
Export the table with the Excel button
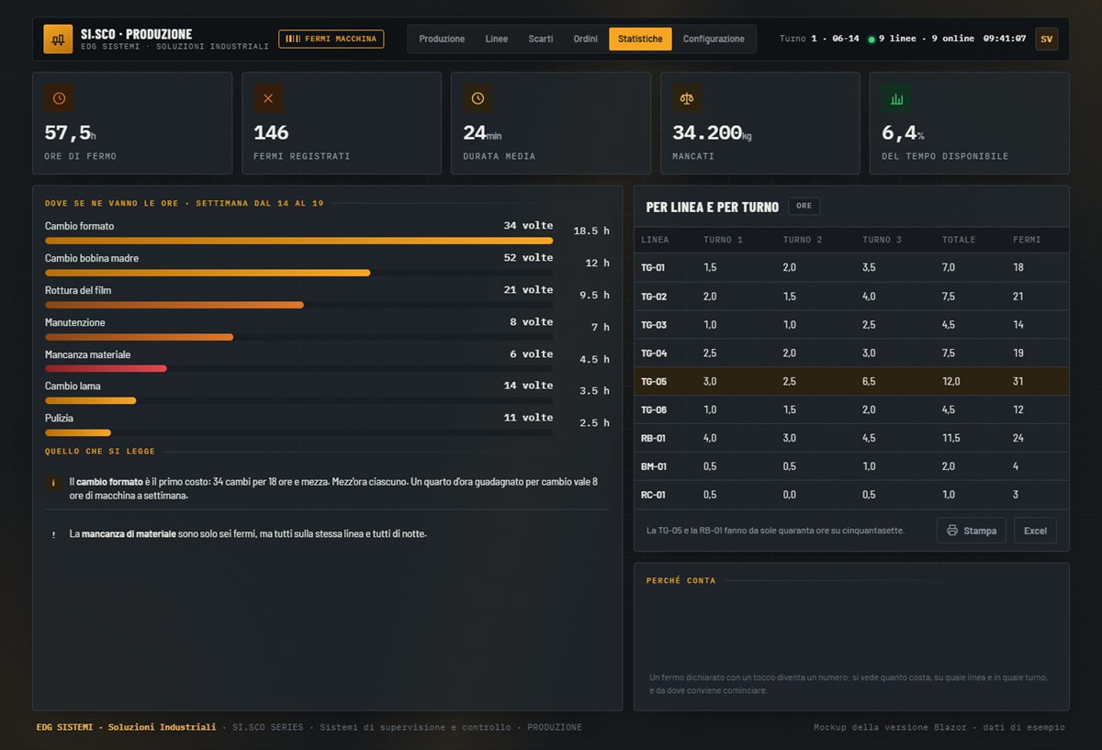(1035, 531)
